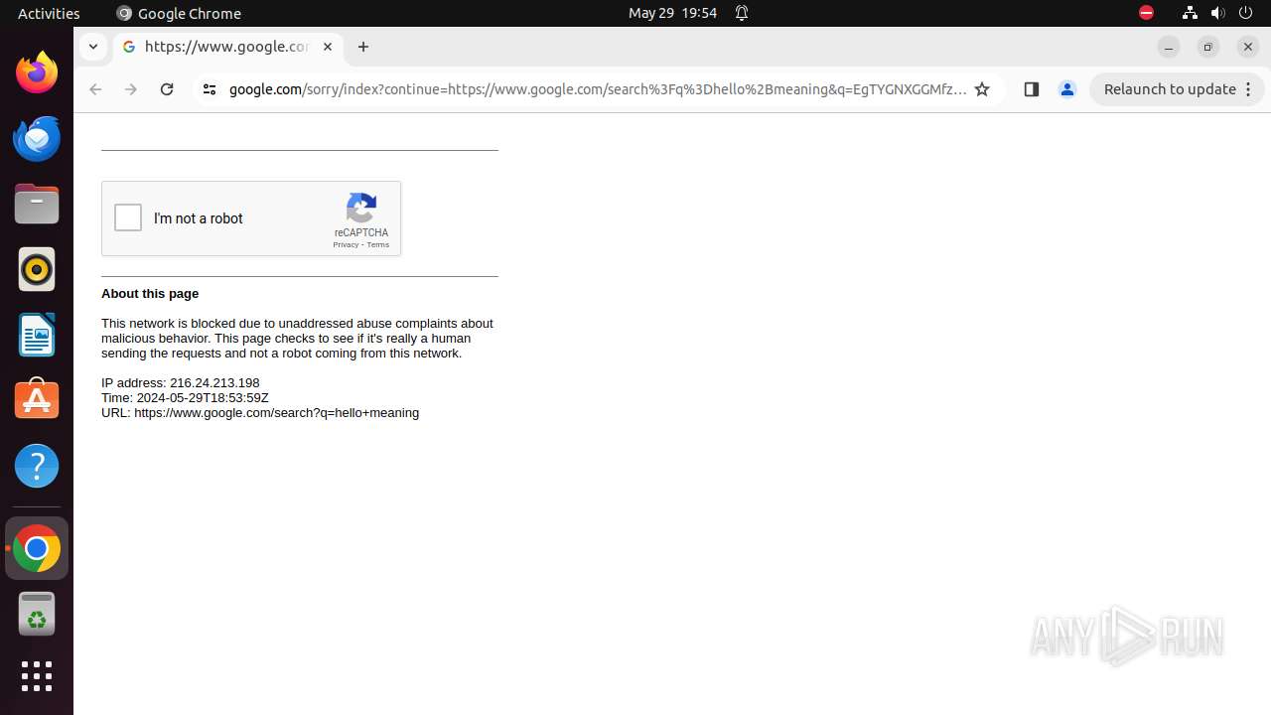Check the I'm not a robot checkbox
This screenshot has height=715, width=1271.
coord(128,217)
